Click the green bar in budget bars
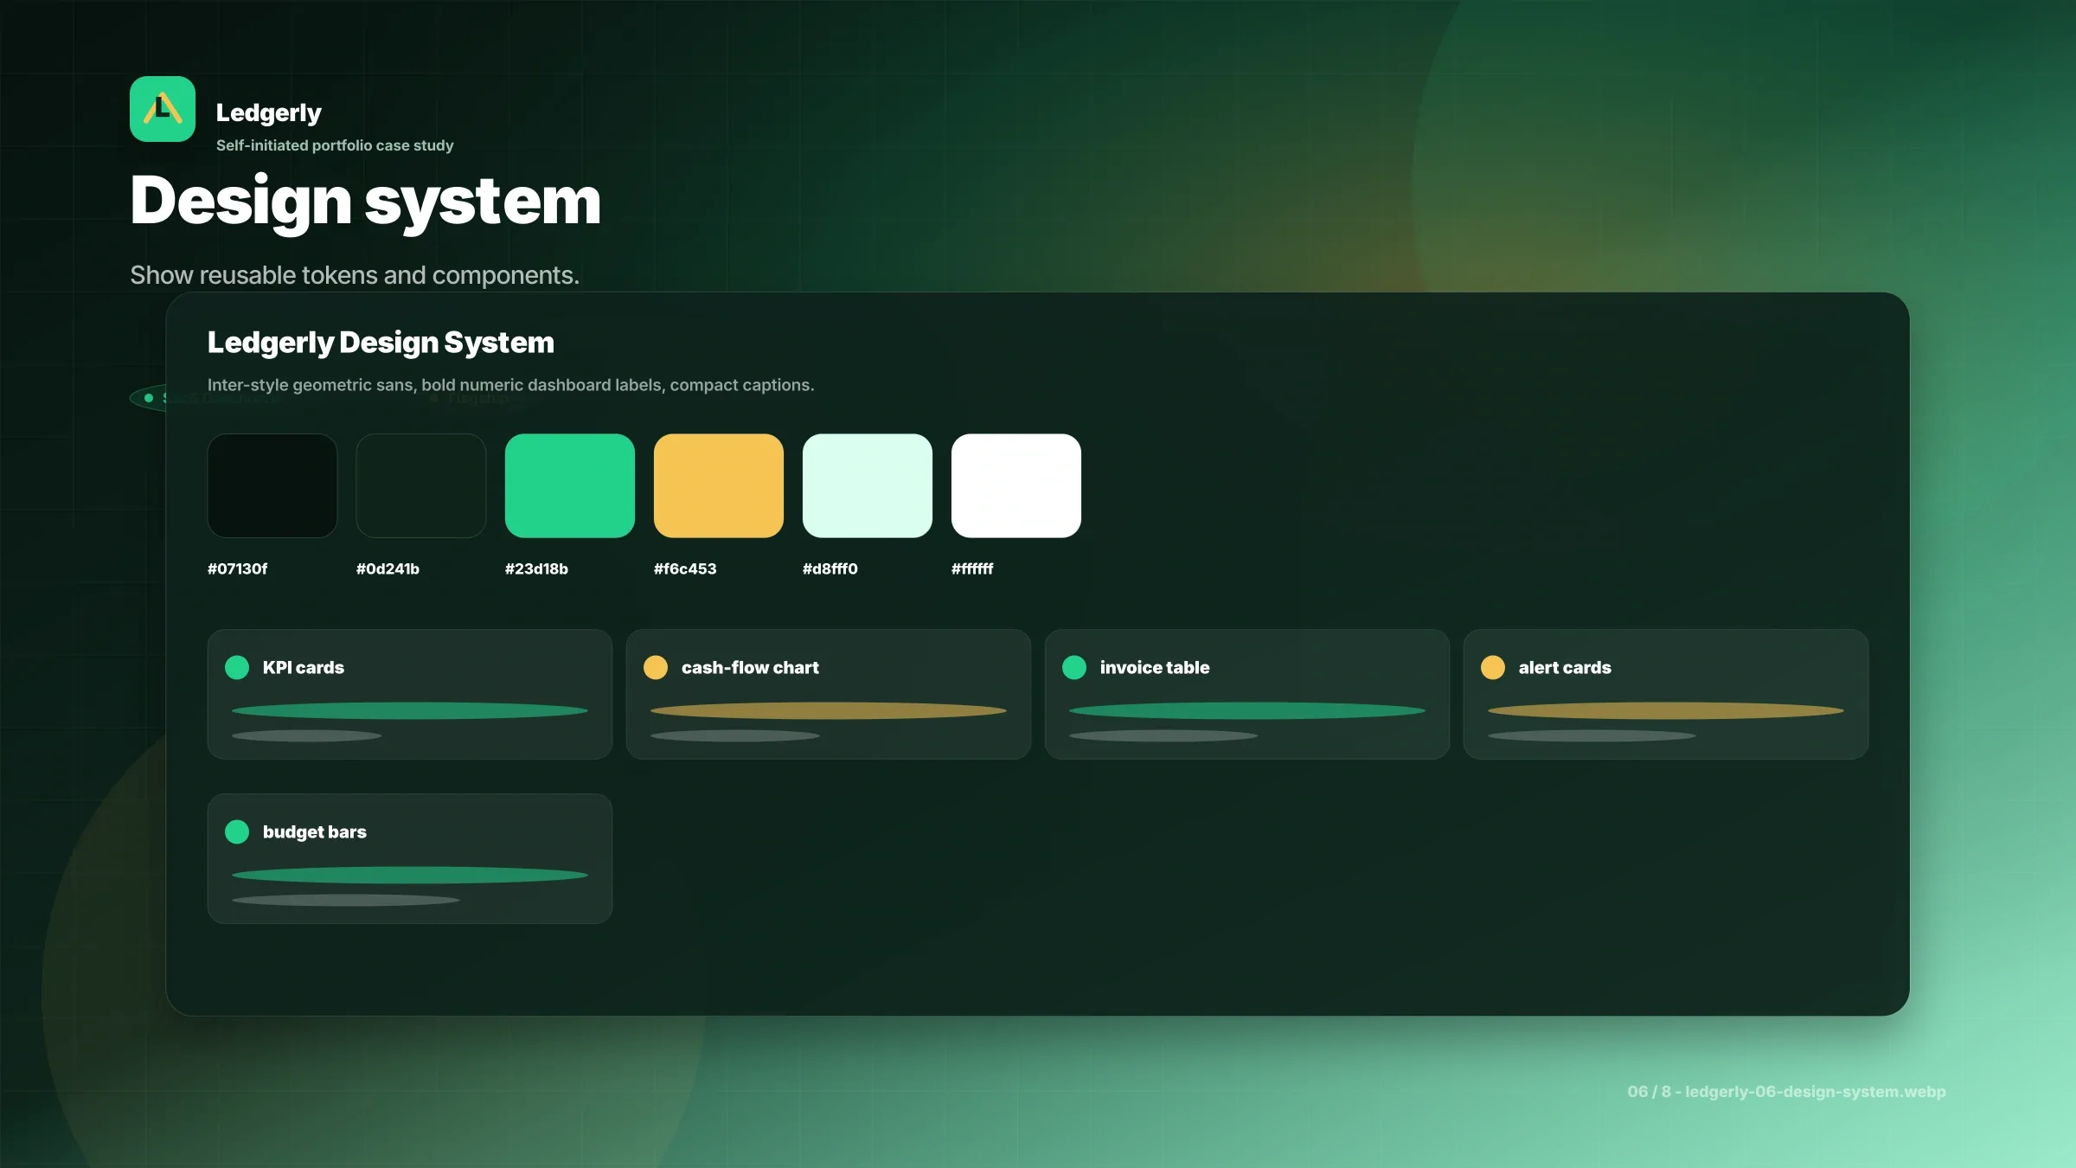The height and width of the screenshot is (1168, 2076). [x=410, y=876]
